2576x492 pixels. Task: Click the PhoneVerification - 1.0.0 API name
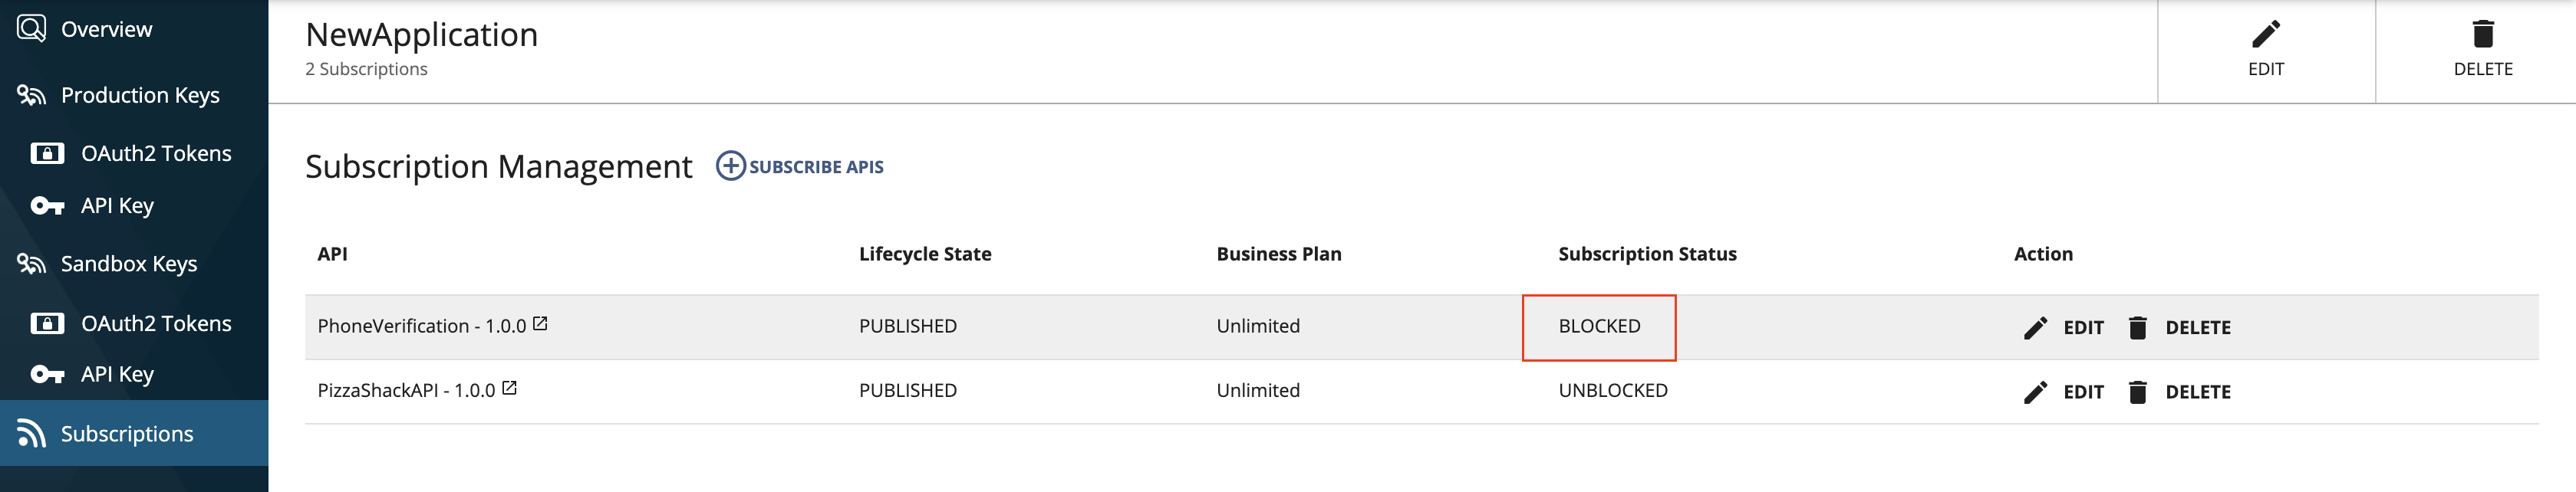pos(421,326)
